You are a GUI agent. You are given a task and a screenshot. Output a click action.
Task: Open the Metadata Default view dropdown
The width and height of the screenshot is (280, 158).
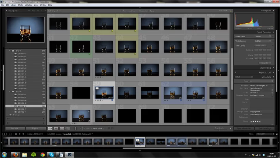click(244, 77)
